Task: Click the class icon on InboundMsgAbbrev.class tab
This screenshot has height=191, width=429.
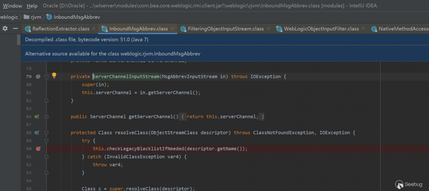Action: click(104, 29)
